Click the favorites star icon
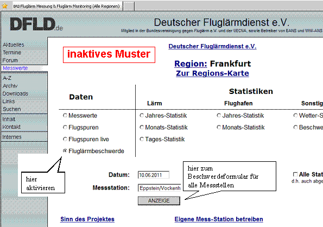The height and width of the screenshot is (227, 323). [x=4, y=6]
